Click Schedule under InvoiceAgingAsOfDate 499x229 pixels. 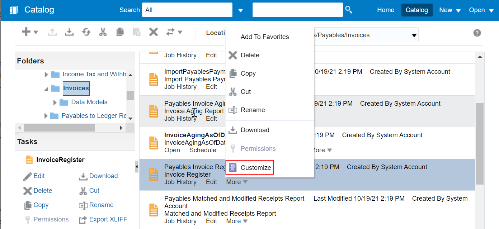point(203,150)
